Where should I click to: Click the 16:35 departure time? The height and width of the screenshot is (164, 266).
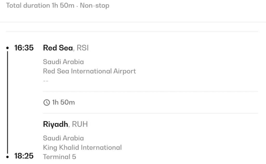[24, 48]
